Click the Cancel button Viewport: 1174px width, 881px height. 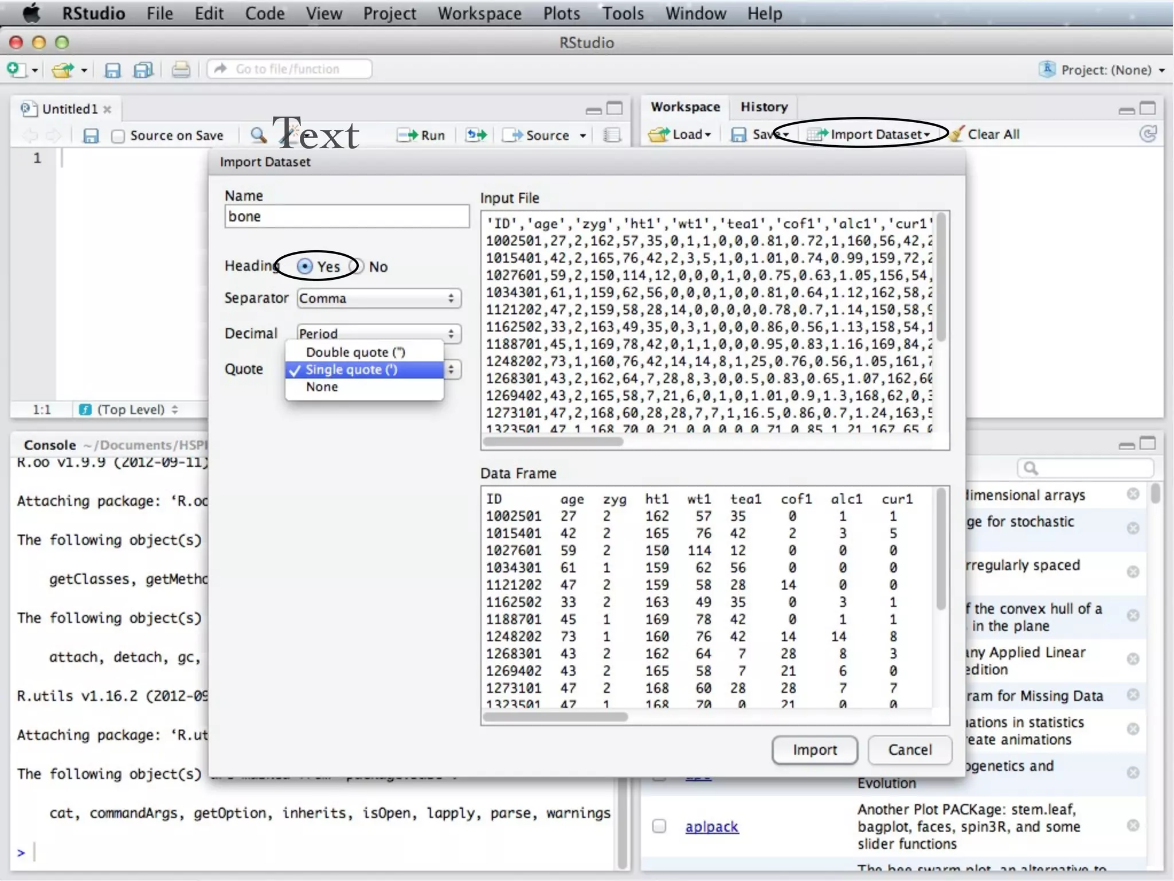click(x=910, y=750)
